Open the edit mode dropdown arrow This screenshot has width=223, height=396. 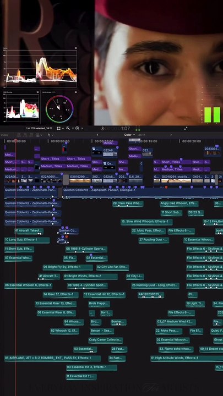41,135
